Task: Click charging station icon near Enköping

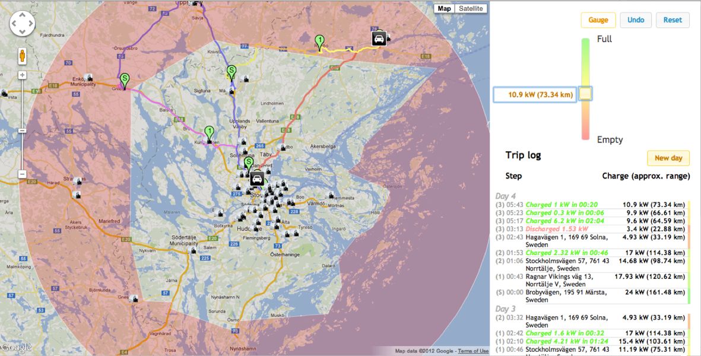Action: pyautogui.click(x=88, y=78)
